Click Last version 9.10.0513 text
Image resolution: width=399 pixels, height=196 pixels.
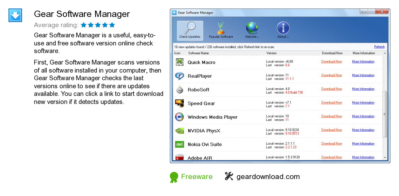click(282, 134)
